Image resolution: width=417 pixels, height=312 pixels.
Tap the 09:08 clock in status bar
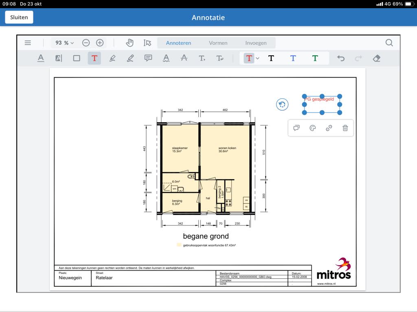pos(9,4)
